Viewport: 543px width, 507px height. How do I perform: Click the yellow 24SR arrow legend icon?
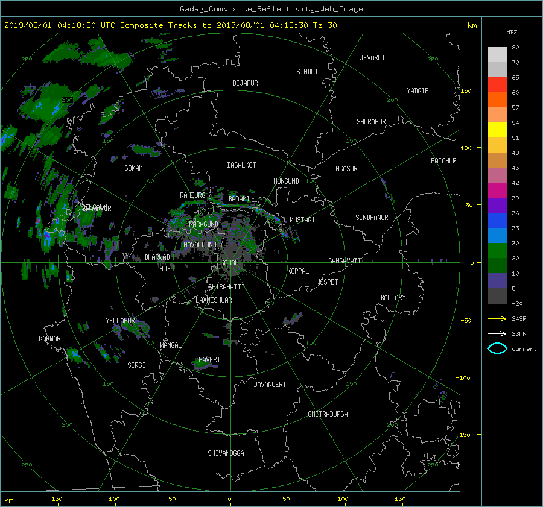[497, 318]
